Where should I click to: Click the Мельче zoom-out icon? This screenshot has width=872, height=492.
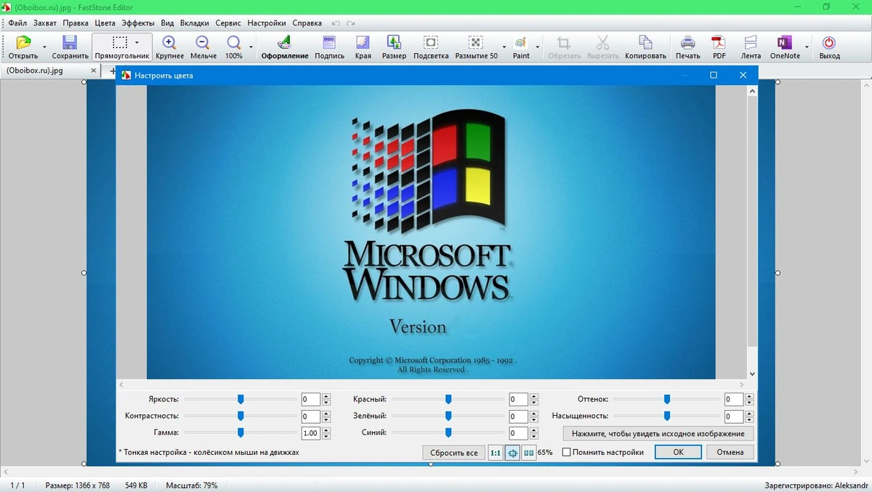coord(203,43)
